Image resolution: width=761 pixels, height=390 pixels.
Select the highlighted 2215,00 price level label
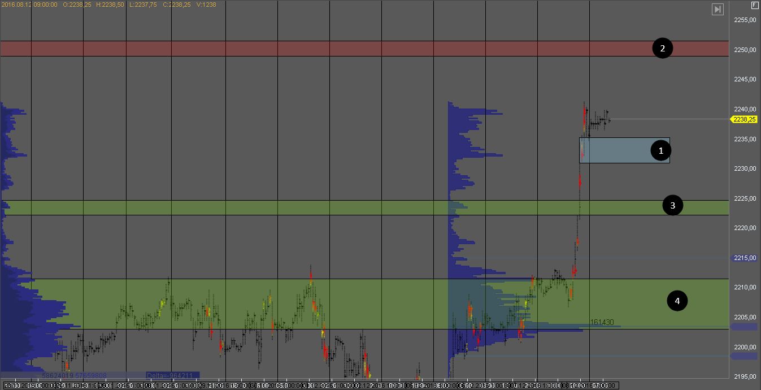click(745, 258)
